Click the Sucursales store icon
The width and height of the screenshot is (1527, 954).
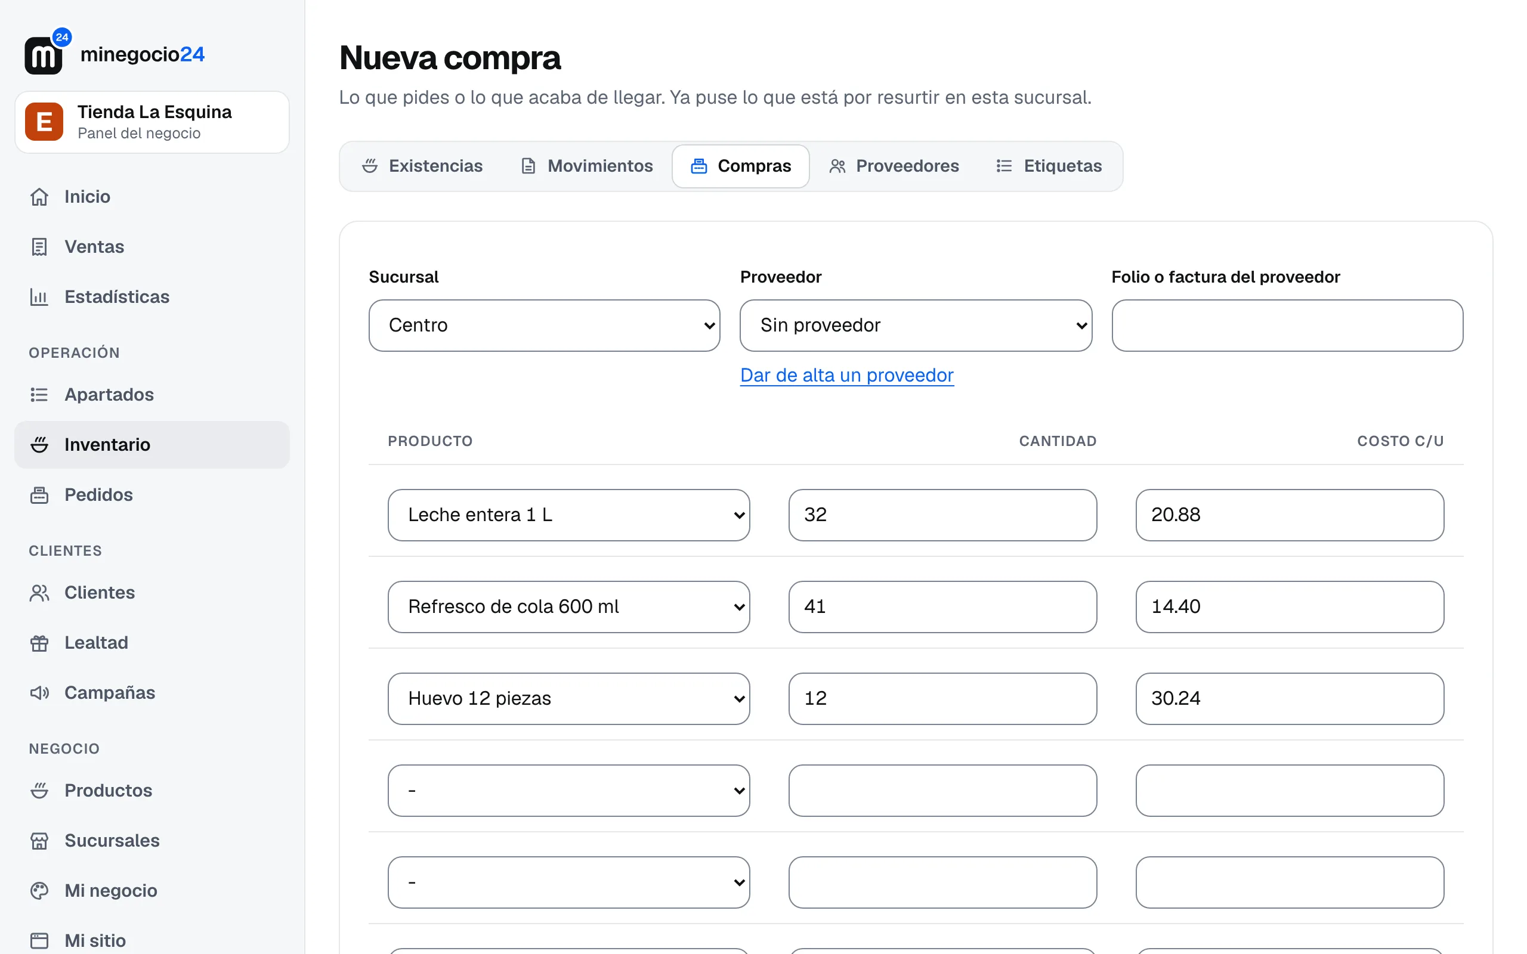coord(39,841)
